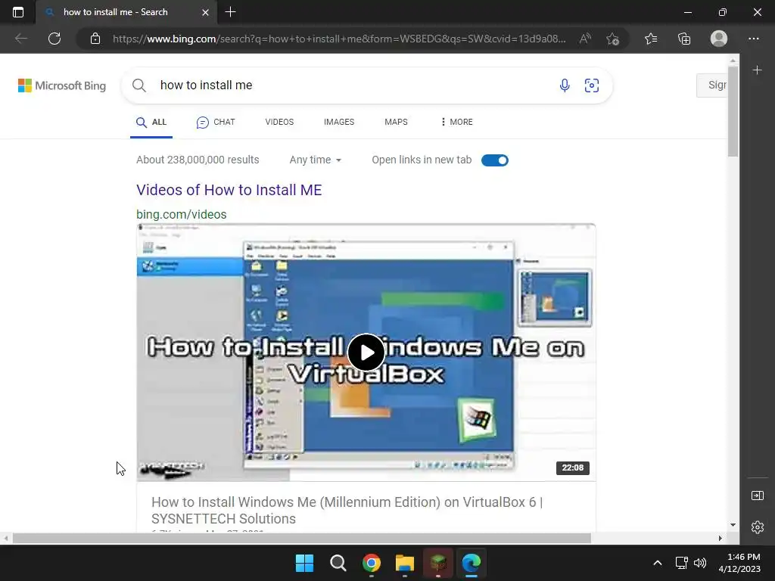This screenshot has height=581, width=775.
Task: Open the Windows Start menu
Action: [x=304, y=563]
